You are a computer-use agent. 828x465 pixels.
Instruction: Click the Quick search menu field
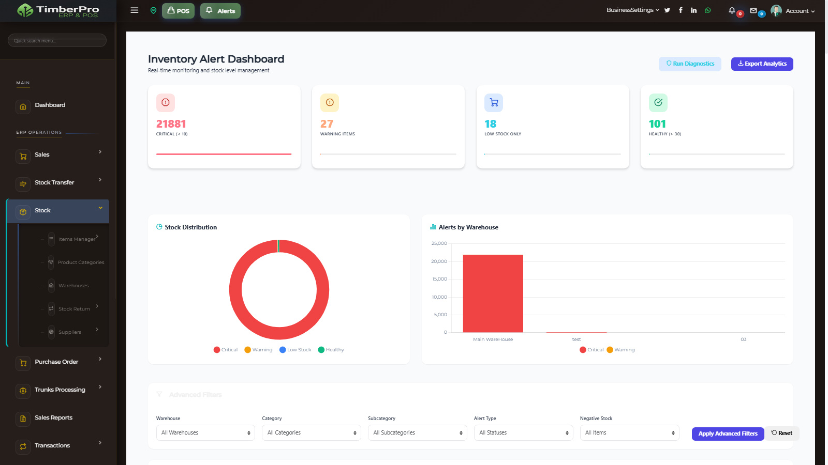[57, 40]
